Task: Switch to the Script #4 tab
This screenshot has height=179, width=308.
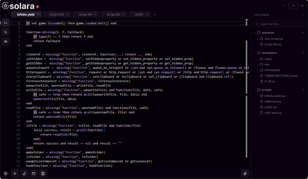Action: point(85,14)
